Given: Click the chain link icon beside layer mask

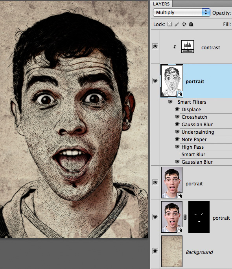Looking at the screenshot, I should tap(185, 217).
